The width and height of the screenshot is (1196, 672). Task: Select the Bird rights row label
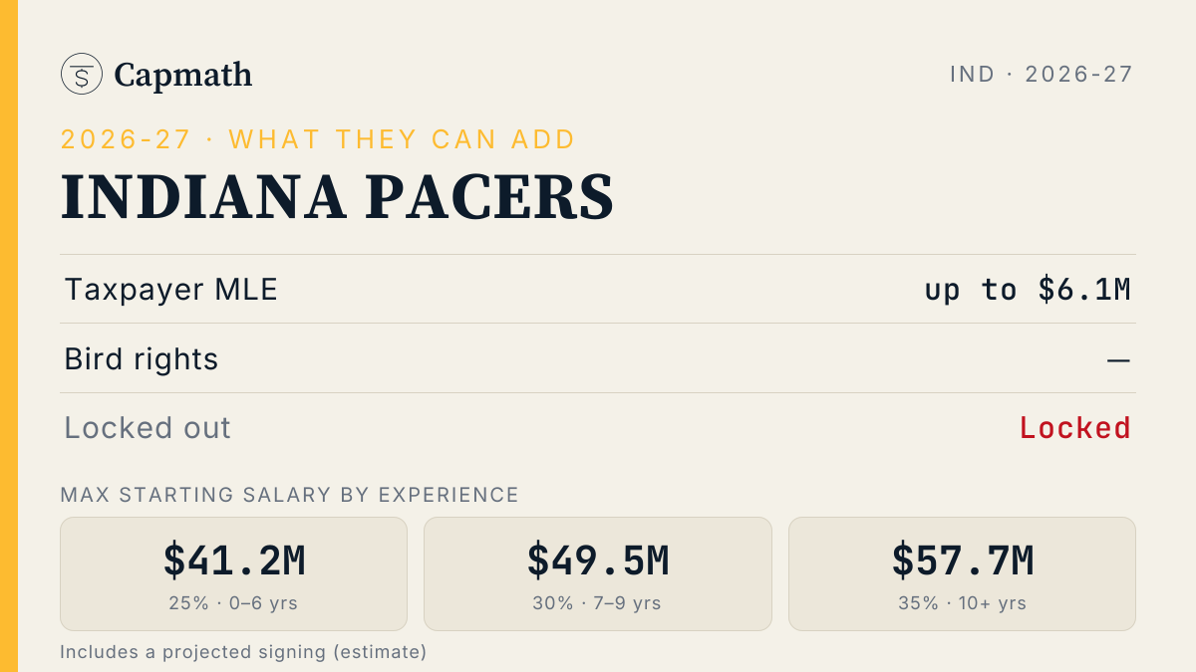coord(142,358)
